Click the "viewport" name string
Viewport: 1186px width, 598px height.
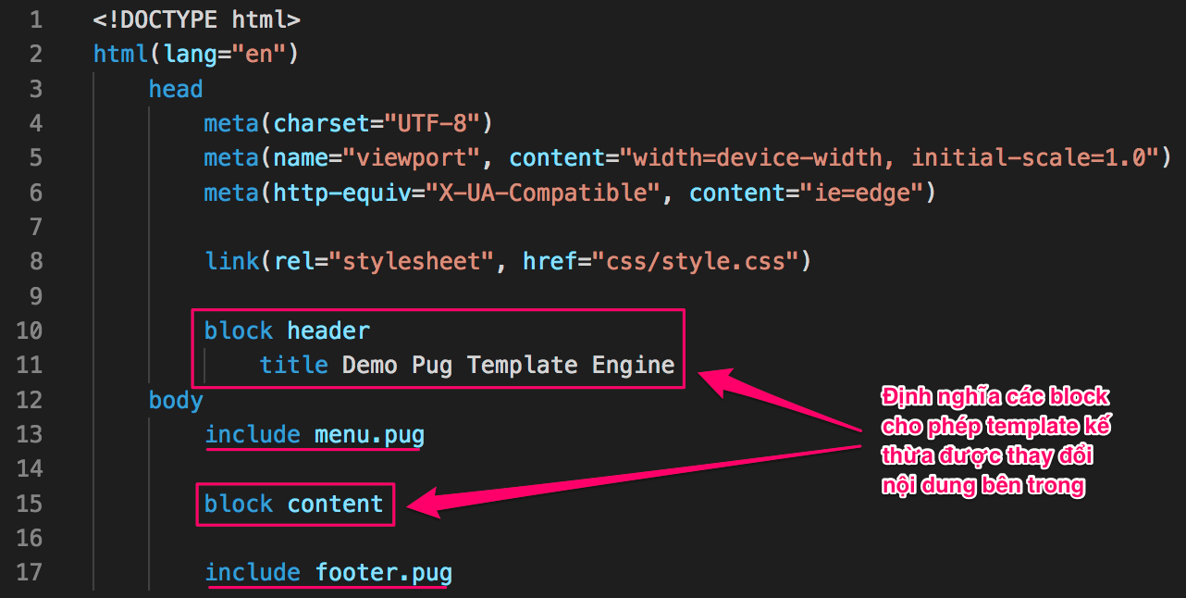tap(411, 157)
